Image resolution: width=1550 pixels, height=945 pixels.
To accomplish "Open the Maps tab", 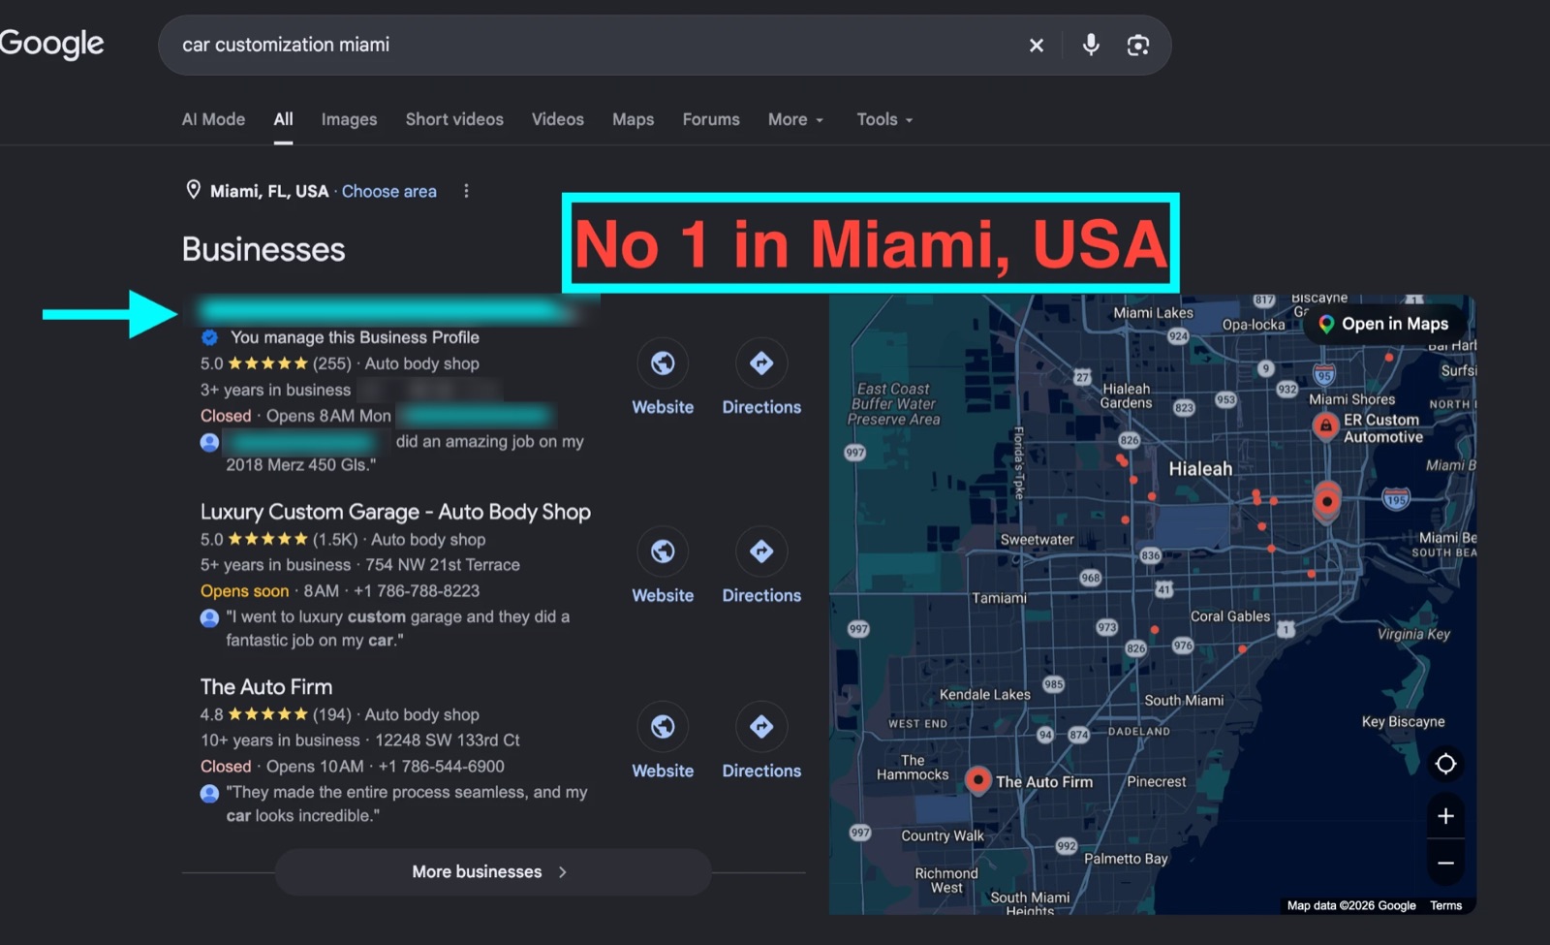I will click(633, 119).
